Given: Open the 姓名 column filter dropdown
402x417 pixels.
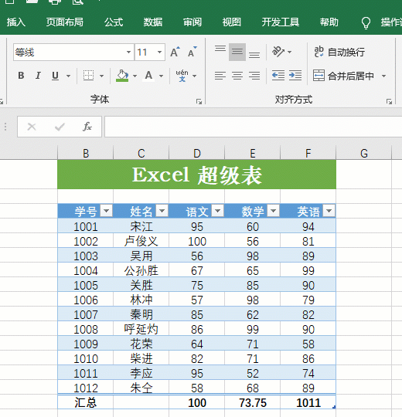Looking at the screenshot, I should [162, 211].
